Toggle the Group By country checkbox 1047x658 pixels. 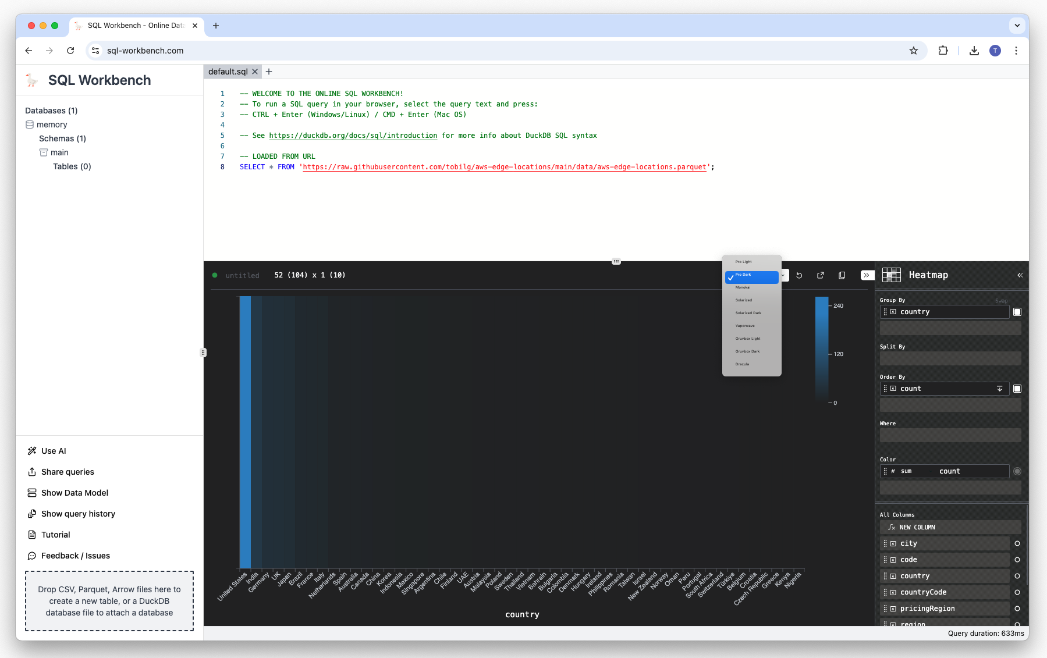pyautogui.click(x=1017, y=312)
